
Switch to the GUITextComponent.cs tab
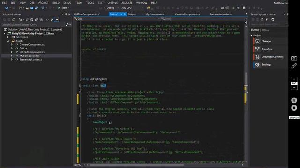[x=87, y=14]
